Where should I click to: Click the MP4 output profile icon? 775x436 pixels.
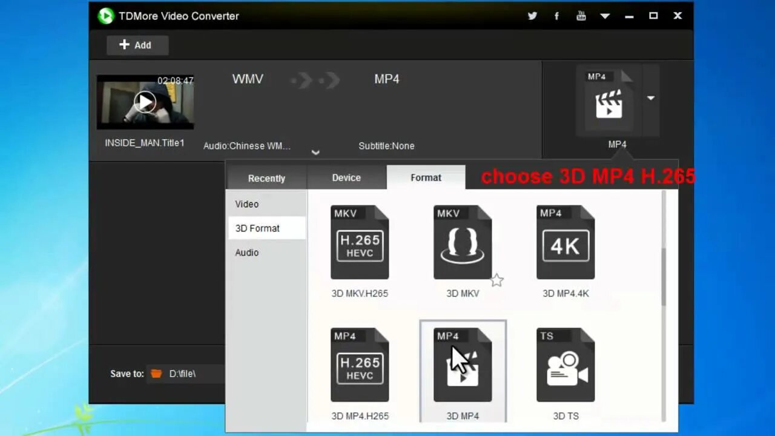(x=608, y=101)
